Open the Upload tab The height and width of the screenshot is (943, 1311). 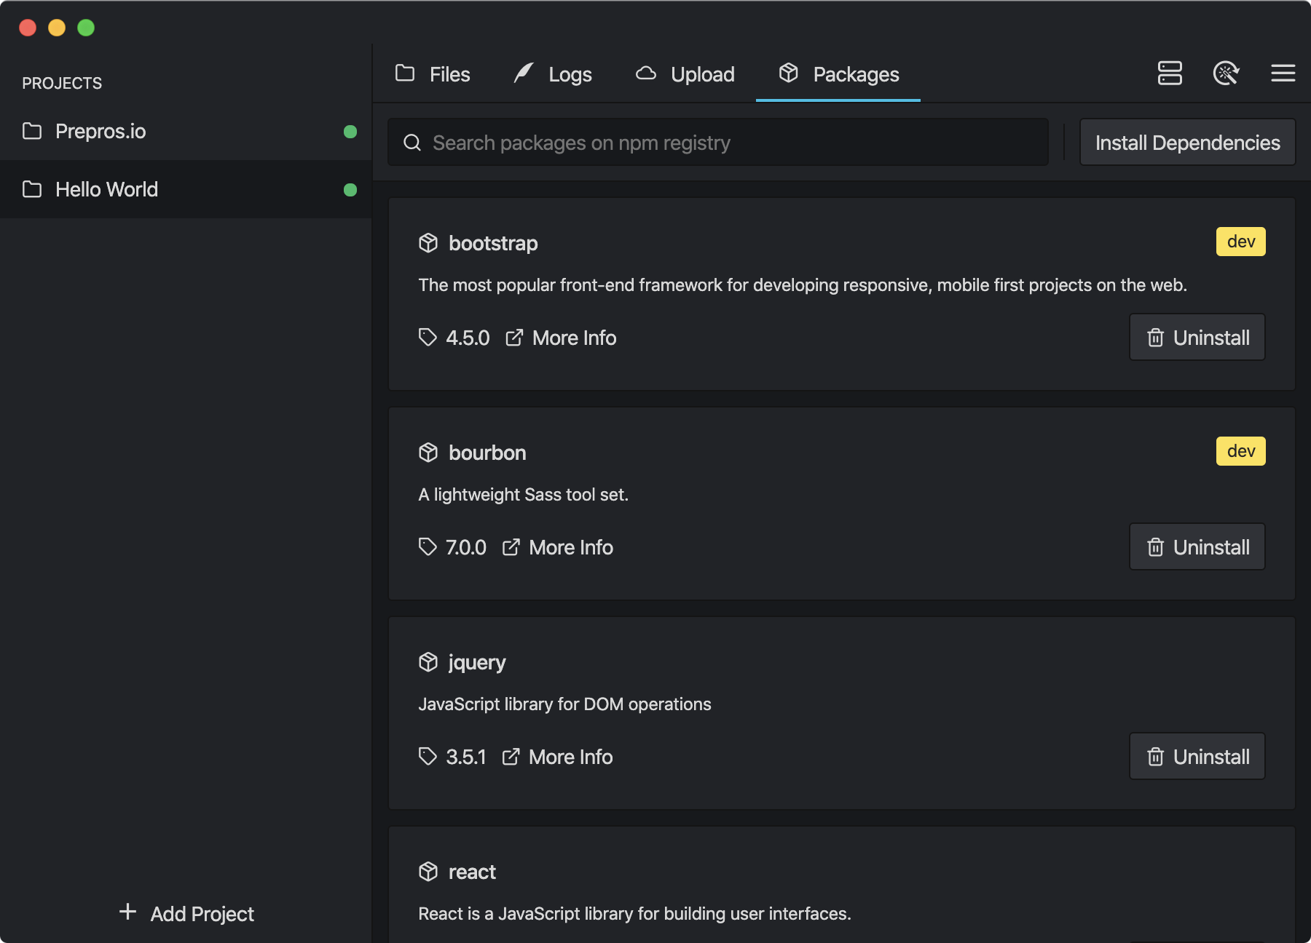pyautogui.click(x=685, y=74)
